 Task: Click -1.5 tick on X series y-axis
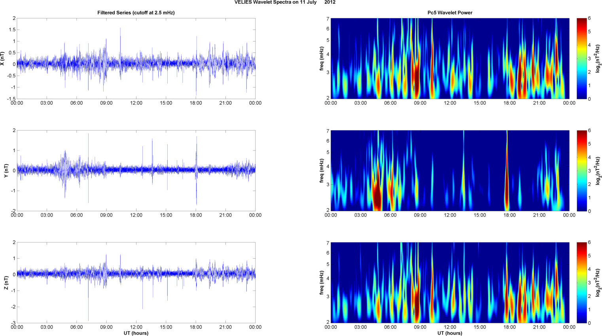click(11, 99)
